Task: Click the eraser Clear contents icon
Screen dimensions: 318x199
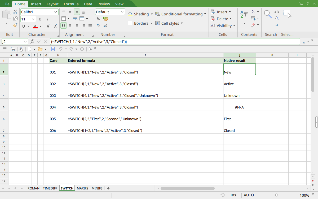Action: tap(253, 25)
